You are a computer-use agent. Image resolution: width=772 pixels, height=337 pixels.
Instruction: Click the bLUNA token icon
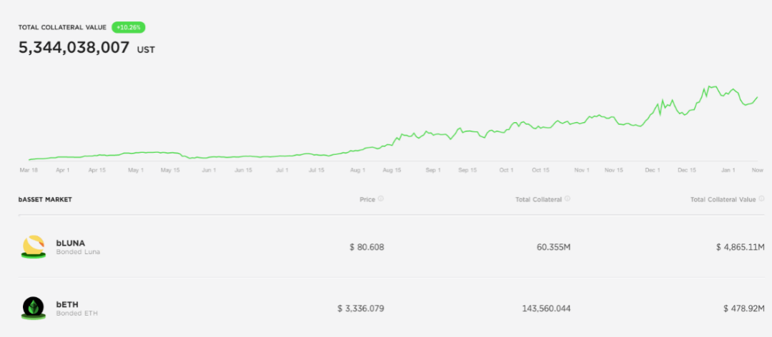34,246
